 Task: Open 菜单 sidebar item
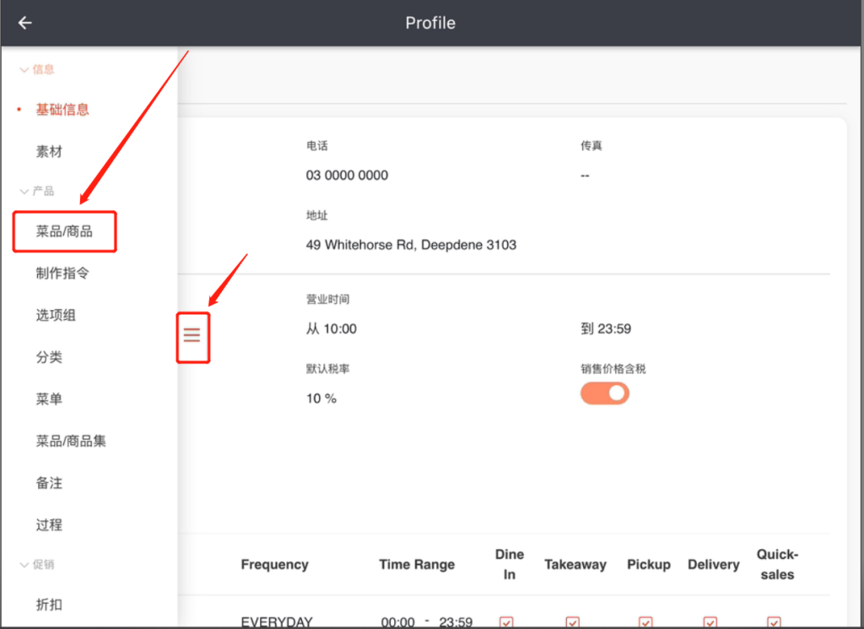coord(49,399)
